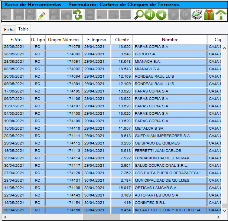Screen dimensions: 228x221
Task: Click the disabled delete floppy icon with X
Action: 54,14
